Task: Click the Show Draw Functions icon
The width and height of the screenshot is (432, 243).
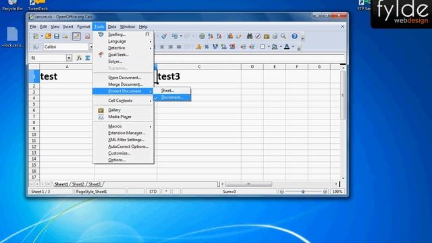Action: click(239, 36)
